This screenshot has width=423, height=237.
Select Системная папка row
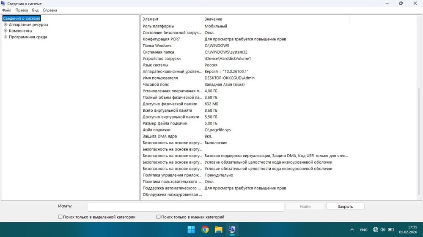click(245, 52)
